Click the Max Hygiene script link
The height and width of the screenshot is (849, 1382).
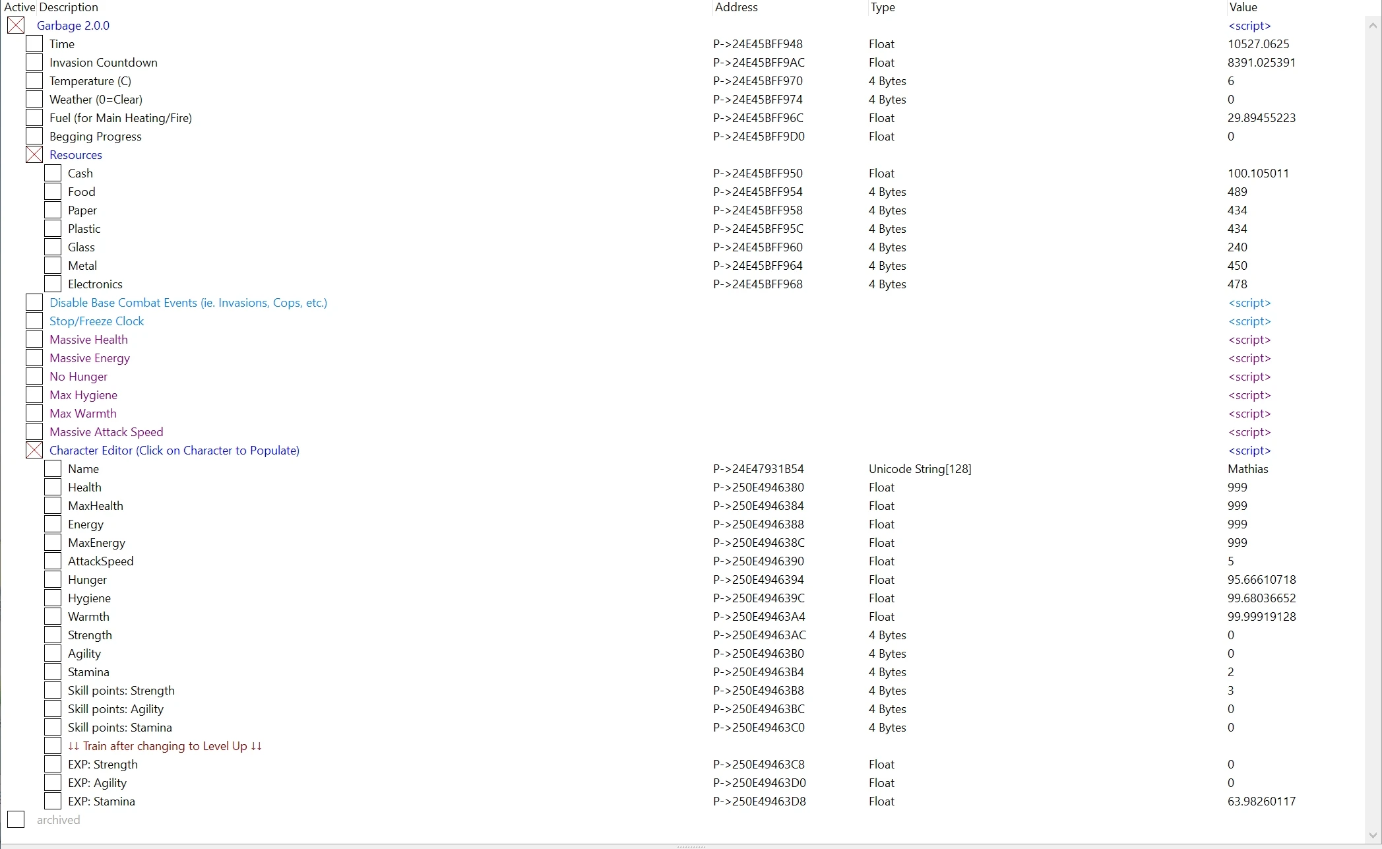coord(1249,395)
